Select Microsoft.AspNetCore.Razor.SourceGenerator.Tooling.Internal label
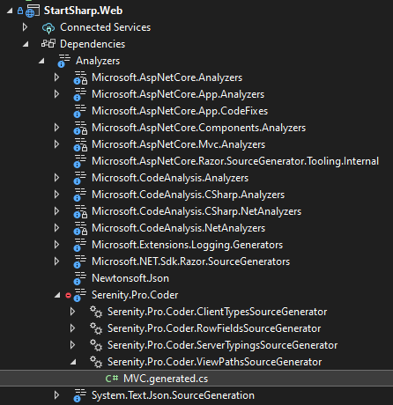Viewport: 393px width, 405px height. coord(235,161)
